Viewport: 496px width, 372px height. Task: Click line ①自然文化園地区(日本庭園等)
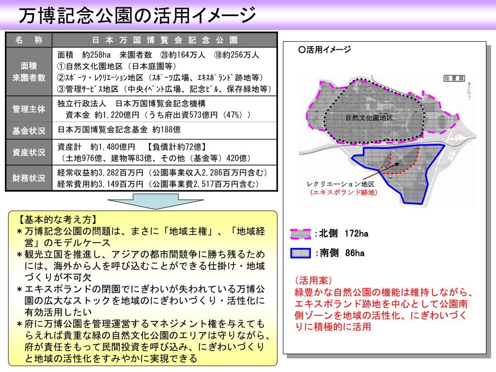(117, 66)
